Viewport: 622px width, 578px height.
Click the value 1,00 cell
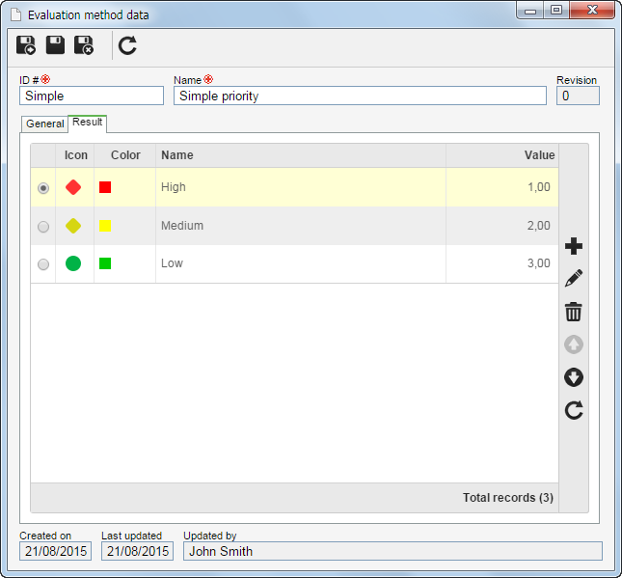point(502,187)
